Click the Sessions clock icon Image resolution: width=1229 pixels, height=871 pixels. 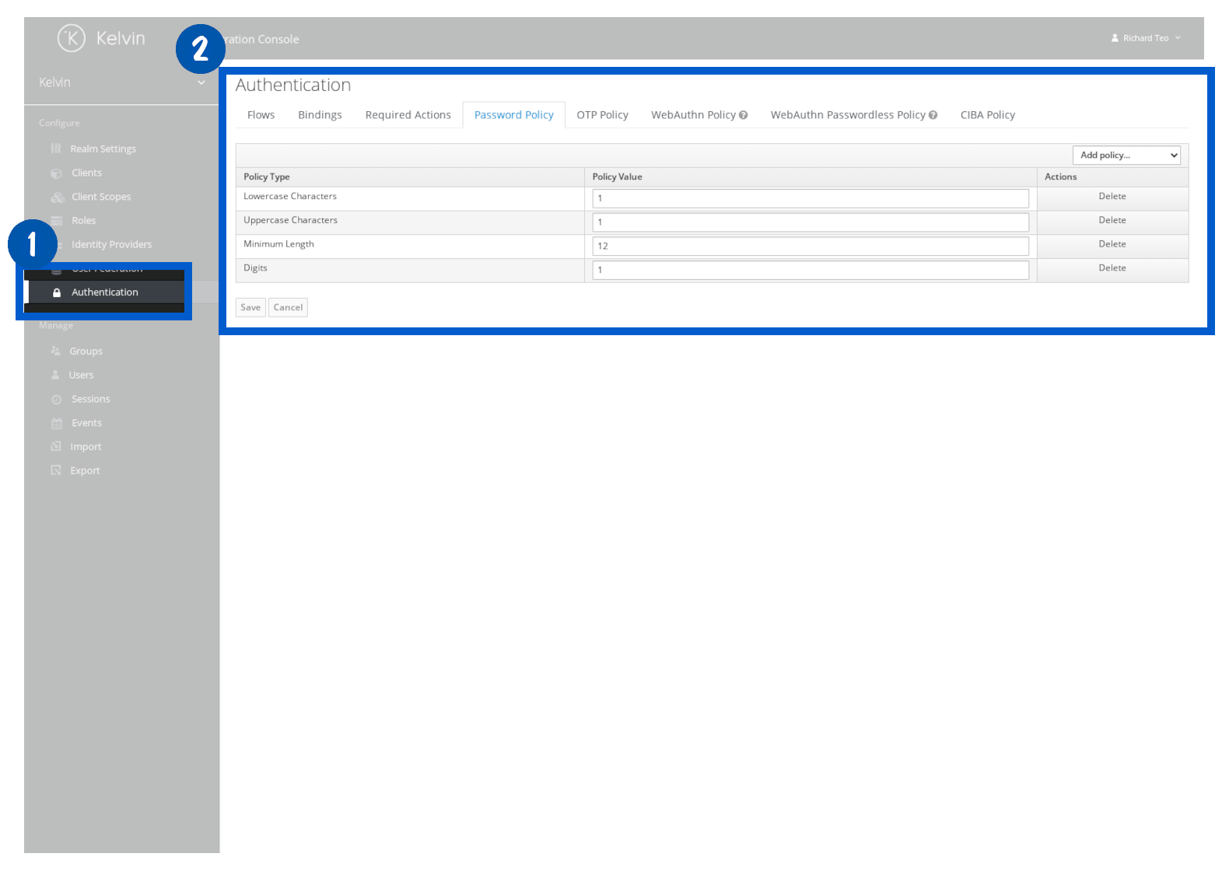pos(56,400)
